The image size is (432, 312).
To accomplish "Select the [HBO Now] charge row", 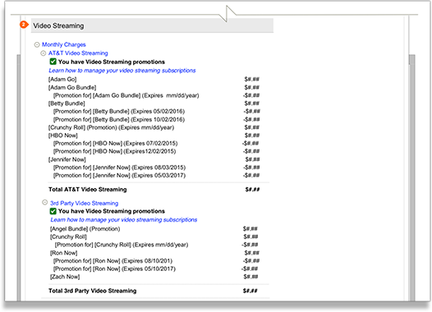I will click(x=154, y=135).
